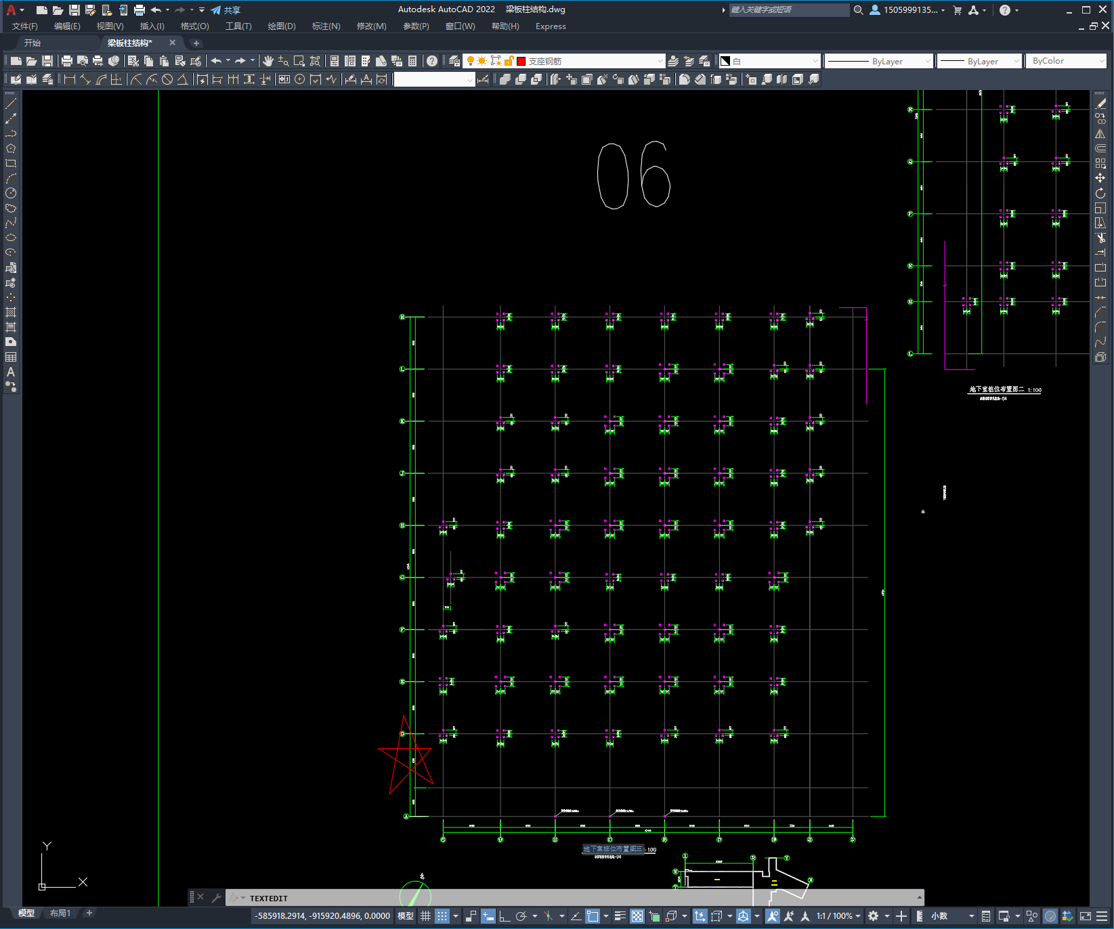Toggle ortho mode in status bar
1114x929 pixels.
505,916
